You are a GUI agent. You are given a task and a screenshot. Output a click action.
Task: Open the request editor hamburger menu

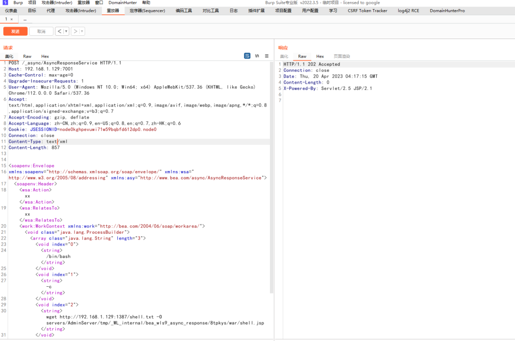pyautogui.click(x=267, y=56)
